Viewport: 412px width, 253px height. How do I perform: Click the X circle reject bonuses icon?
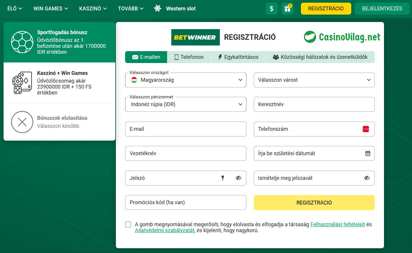[x=22, y=122]
